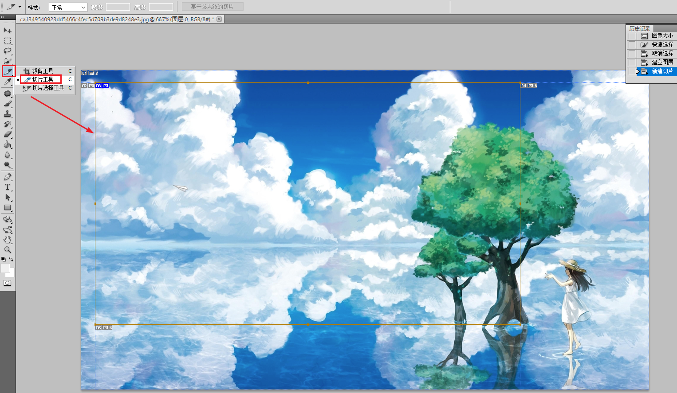Viewport: 677px width, 393px height.
Task: Open the foreground color swatch
Action: 5,268
